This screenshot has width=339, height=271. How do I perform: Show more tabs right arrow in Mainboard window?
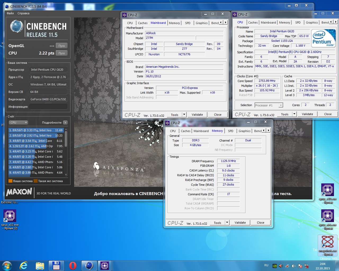pos(226,22)
